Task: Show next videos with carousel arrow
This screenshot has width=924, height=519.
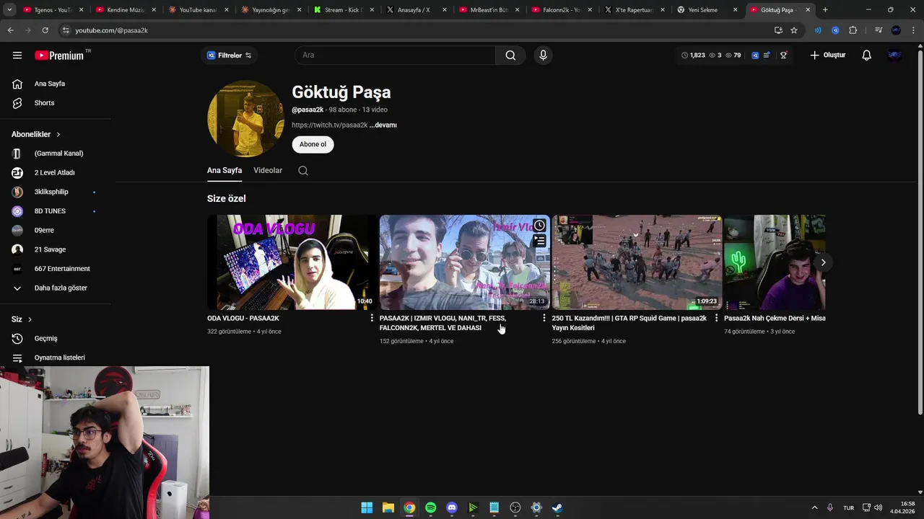Action: (823, 262)
